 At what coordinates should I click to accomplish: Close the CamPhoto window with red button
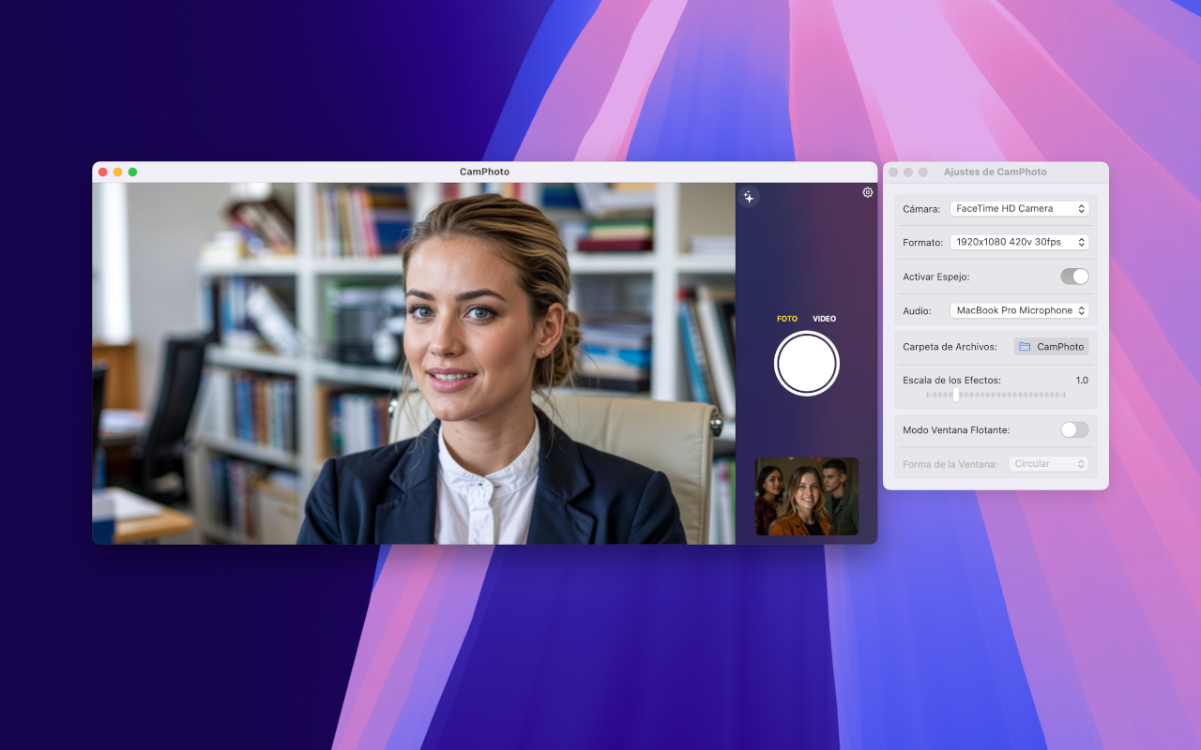click(103, 172)
